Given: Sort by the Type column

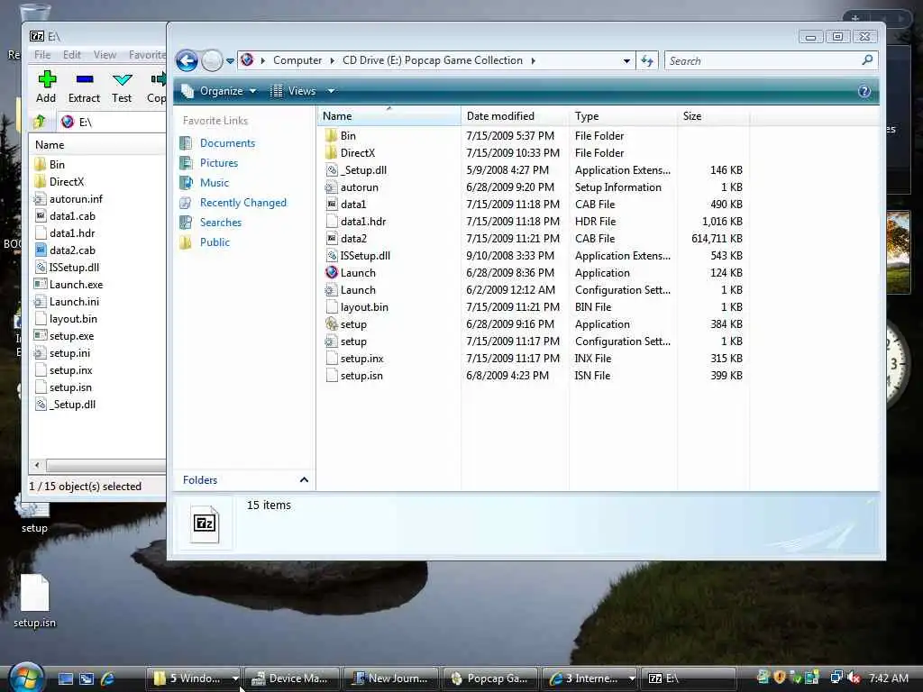Looking at the screenshot, I should click(x=624, y=116).
